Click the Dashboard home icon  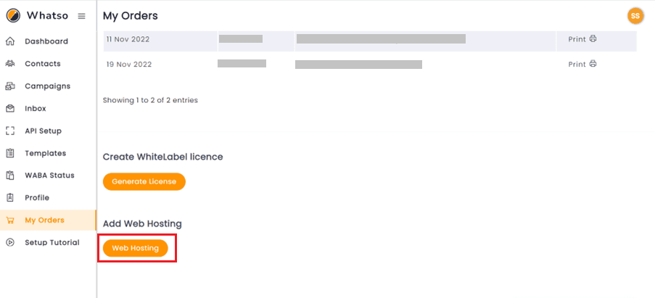click(10, 41)
